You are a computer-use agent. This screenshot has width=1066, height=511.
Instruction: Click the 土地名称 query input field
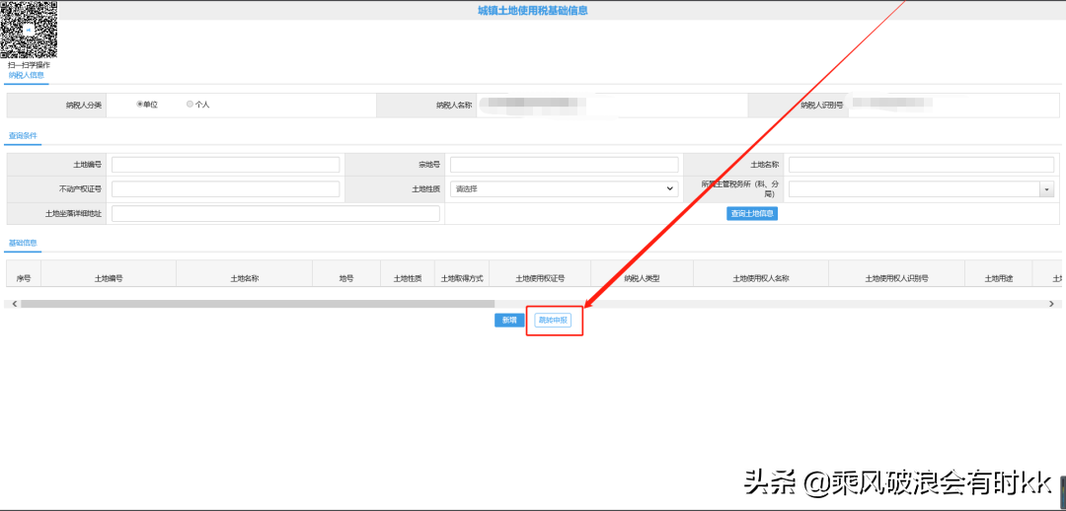click(920, 165)
